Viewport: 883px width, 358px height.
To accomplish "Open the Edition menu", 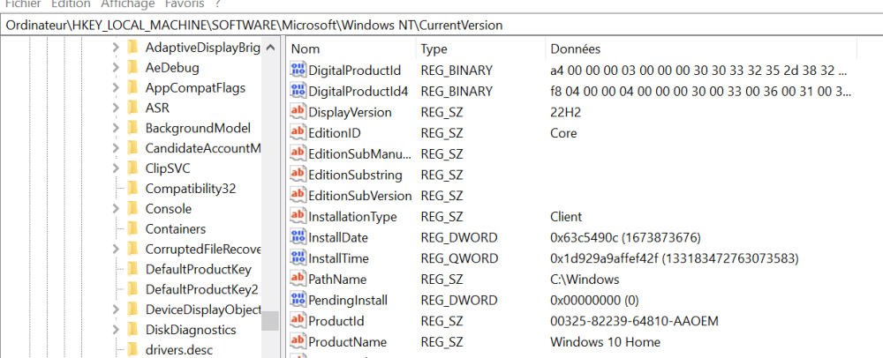I will tap(71, 4).
